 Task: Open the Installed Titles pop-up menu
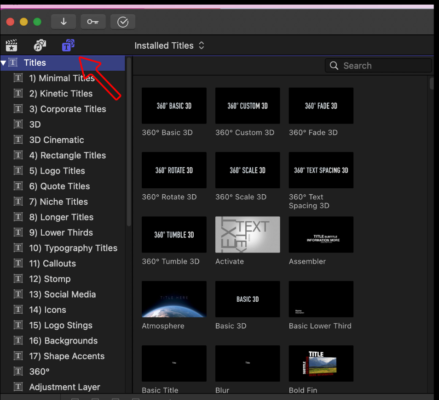tap(169, 45)
